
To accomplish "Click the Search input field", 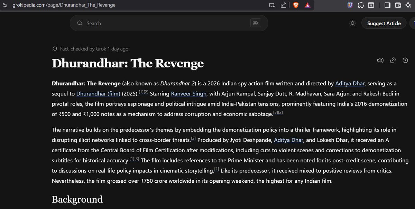I will point(169,23).
